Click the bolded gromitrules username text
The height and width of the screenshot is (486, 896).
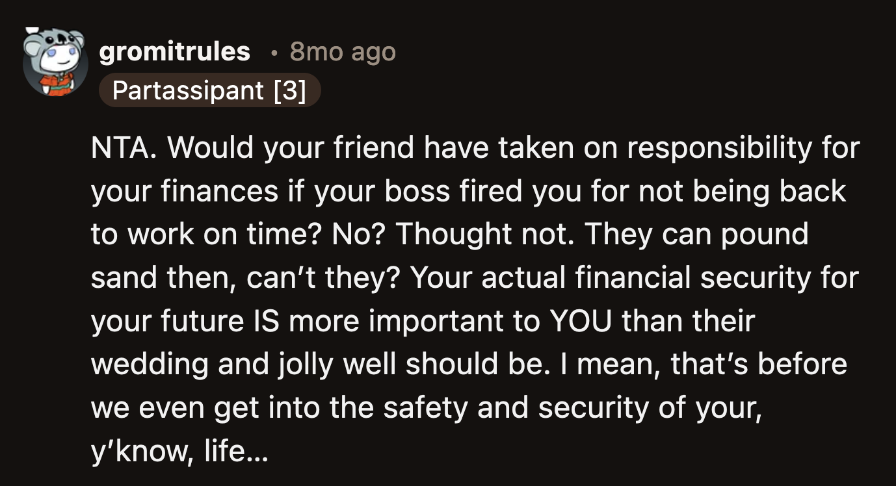pos(174,51)
